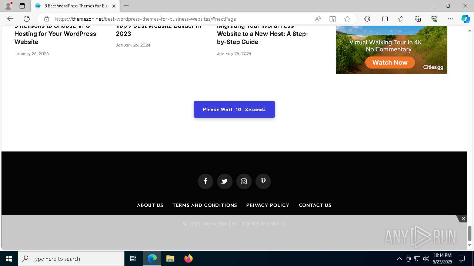Open the taskbar clock and date

[443, 259]
